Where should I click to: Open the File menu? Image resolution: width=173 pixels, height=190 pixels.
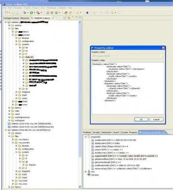[x=5, y=8]
